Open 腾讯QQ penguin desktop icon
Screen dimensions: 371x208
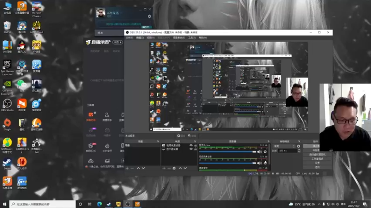coord(22,47)
